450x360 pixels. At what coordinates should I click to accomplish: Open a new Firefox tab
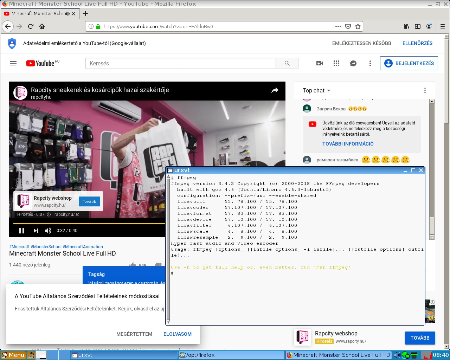coord(85,13)
